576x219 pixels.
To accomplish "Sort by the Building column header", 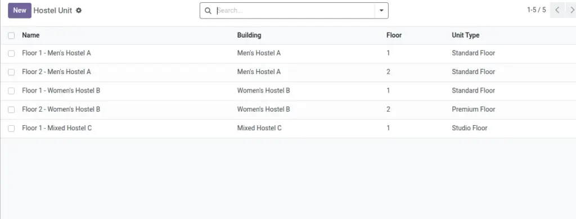I will [249, 35].
